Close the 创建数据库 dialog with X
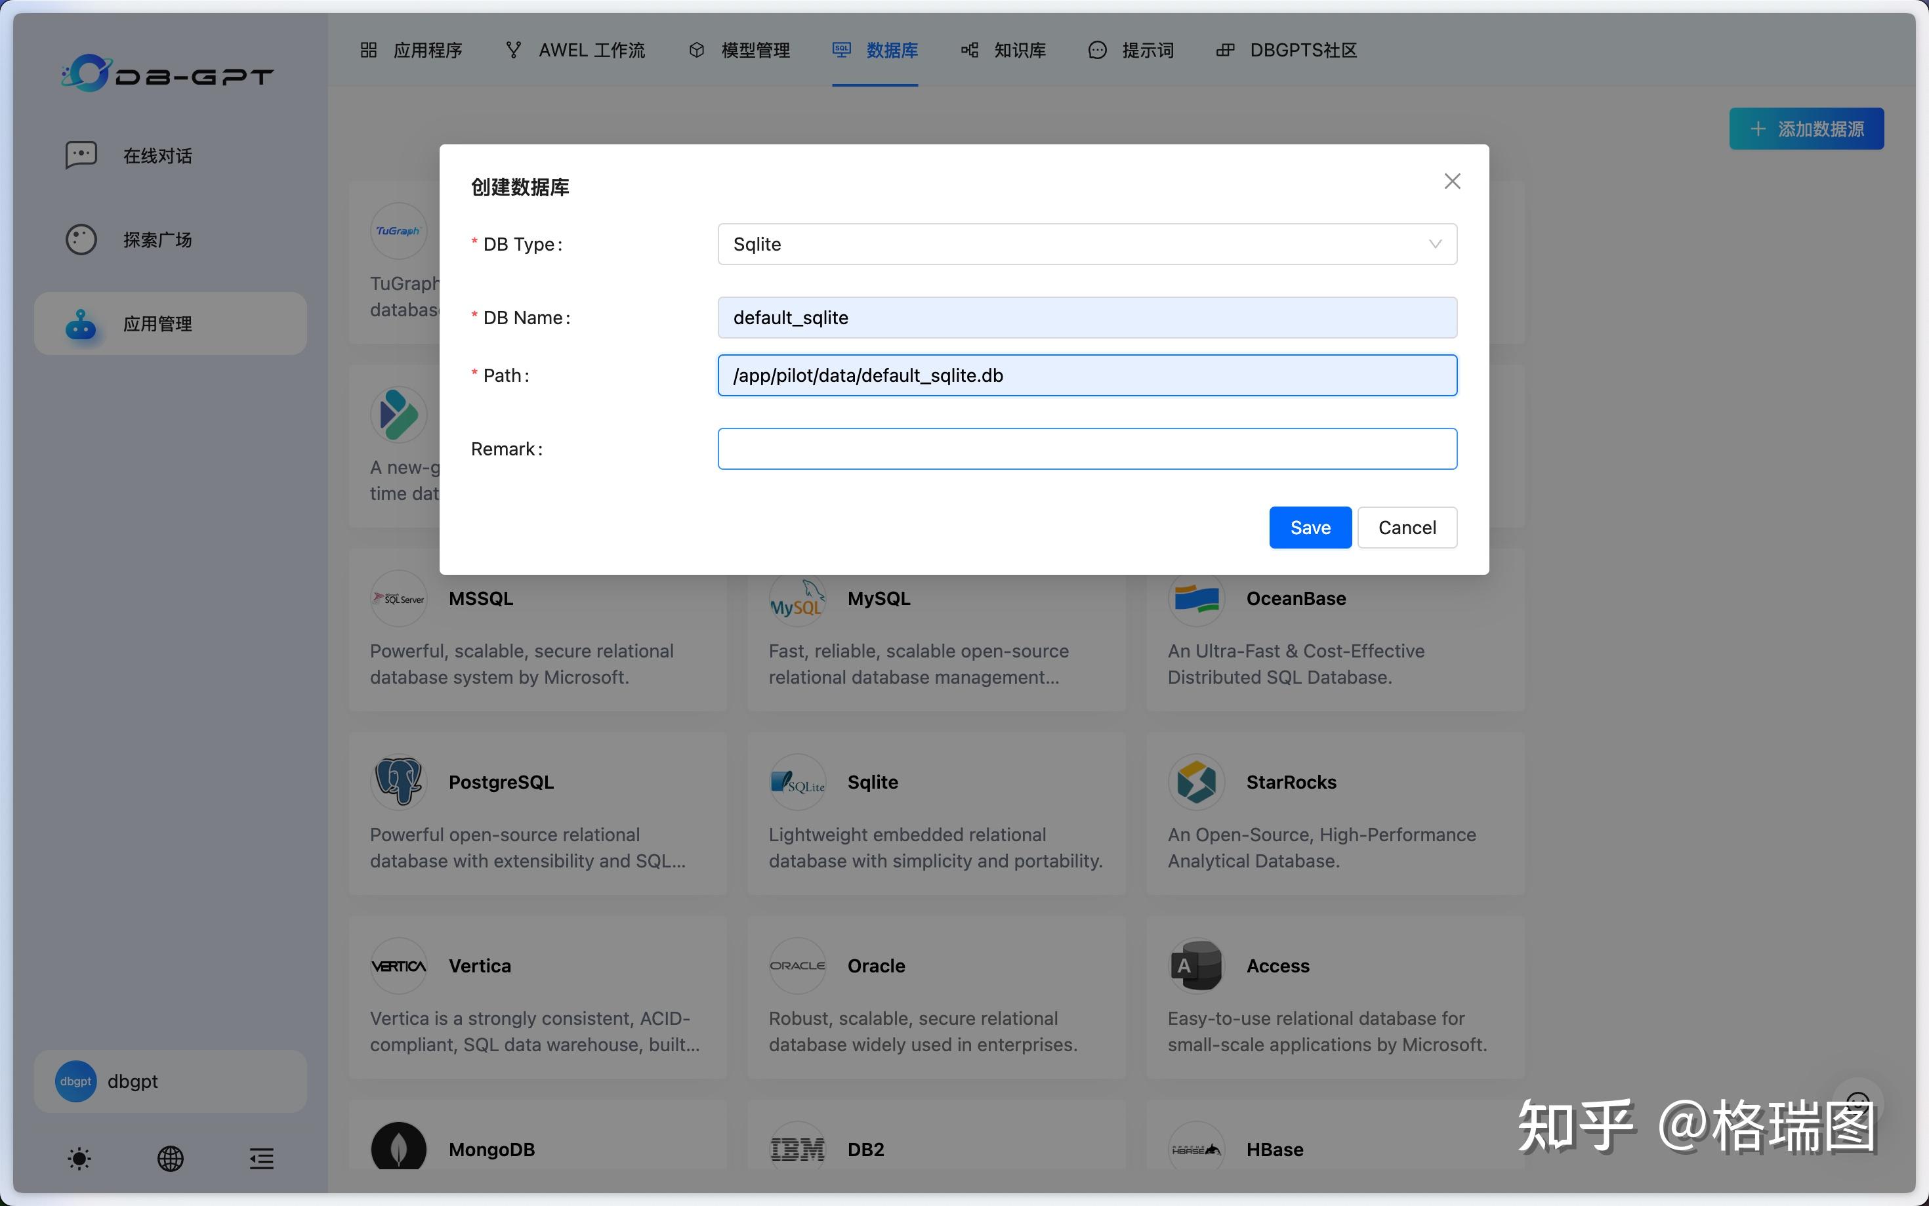 tap(1451, 181)
